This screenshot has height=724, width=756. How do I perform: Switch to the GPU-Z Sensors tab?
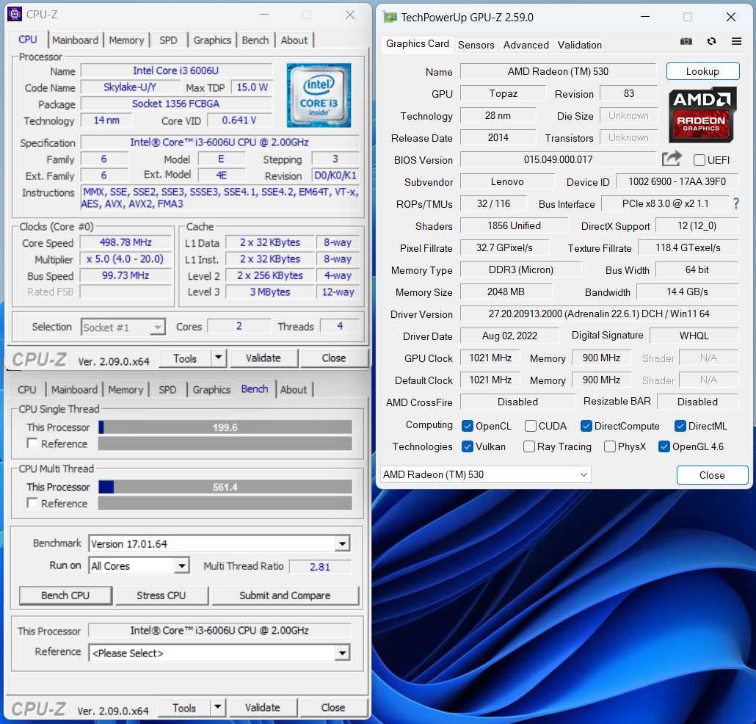point(476,45)
